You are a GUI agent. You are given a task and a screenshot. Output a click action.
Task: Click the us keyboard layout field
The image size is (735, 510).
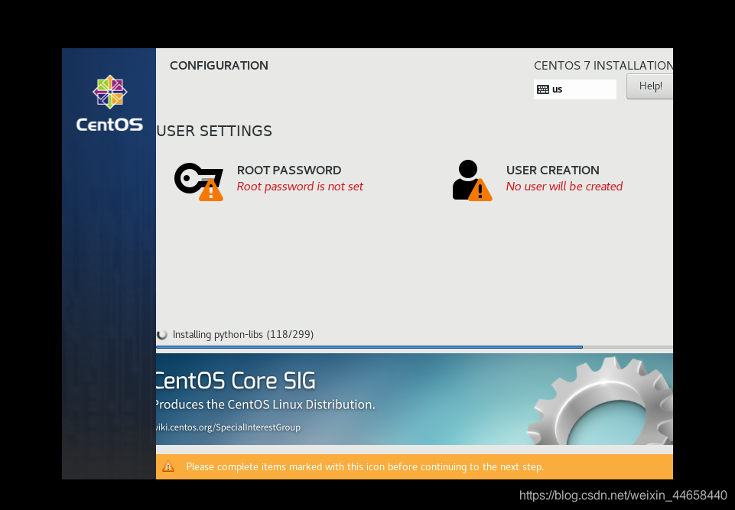click(x=574, y=89)
